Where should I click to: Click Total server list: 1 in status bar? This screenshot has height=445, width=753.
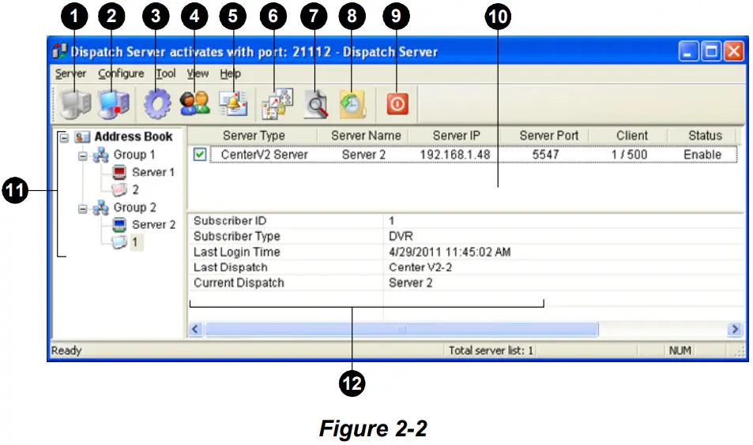click(x=491, y=350)
